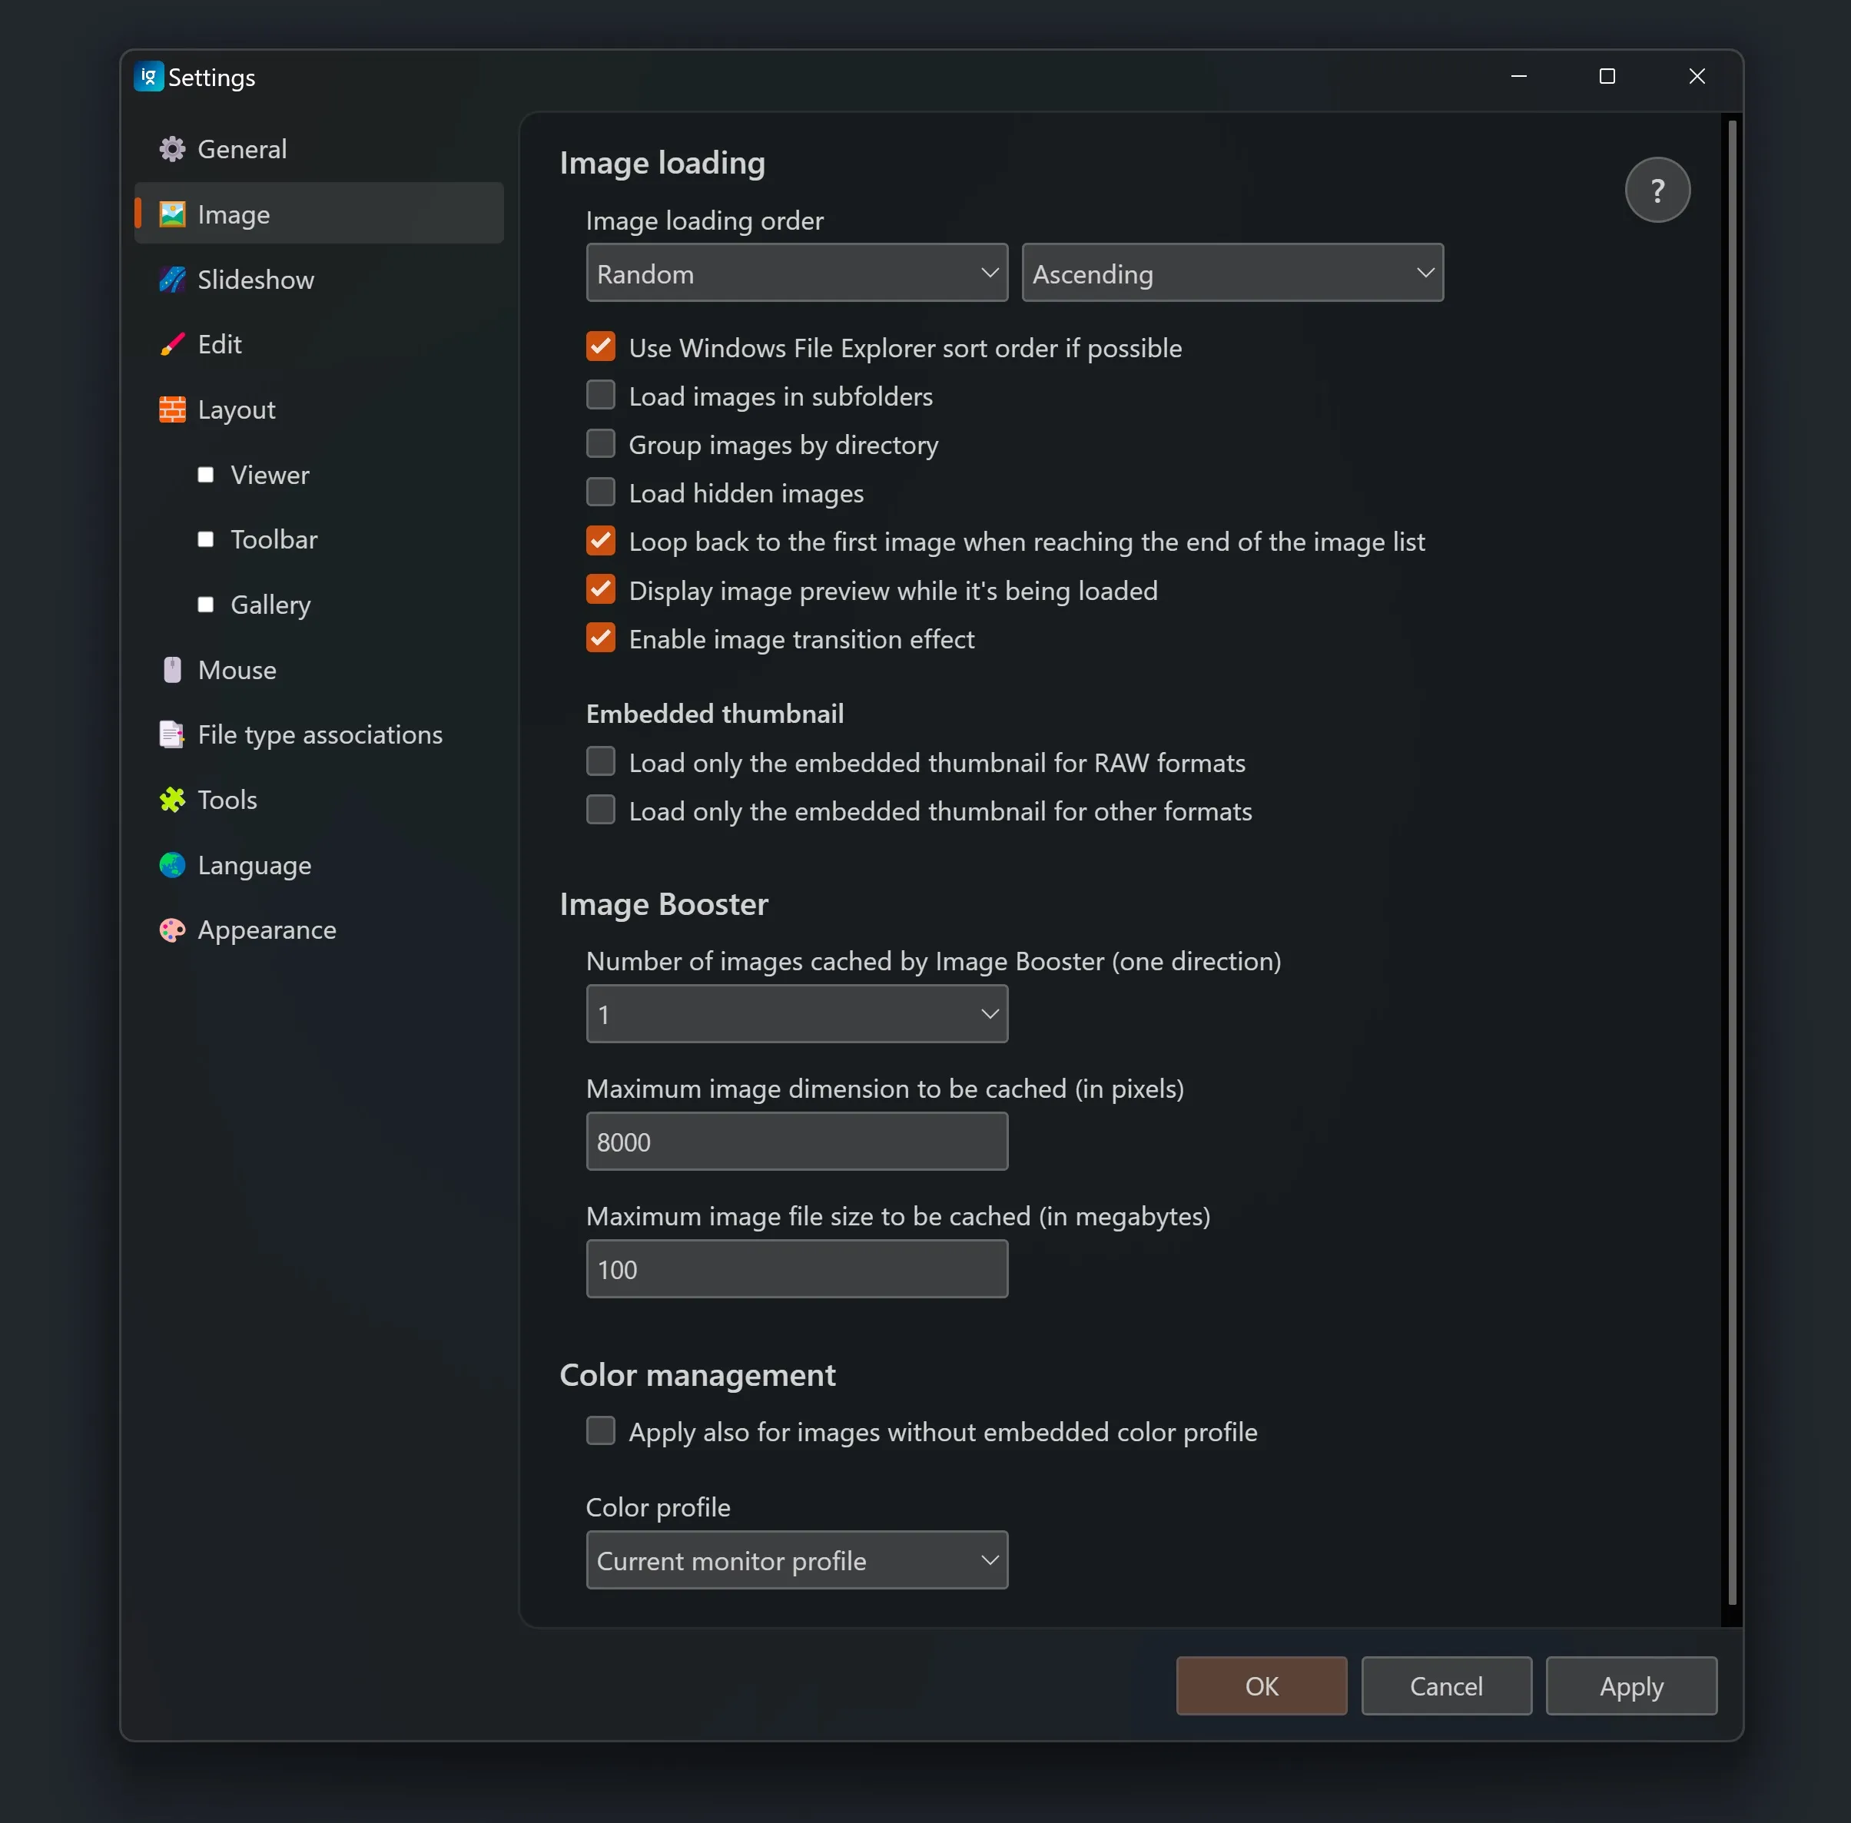1851x1823 pixels.
Task: Open the Gallery layout sub-section
Action: coord(270,605)
